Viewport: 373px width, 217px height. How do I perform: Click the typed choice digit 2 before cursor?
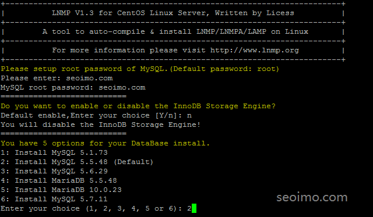[x=189, y=208]
